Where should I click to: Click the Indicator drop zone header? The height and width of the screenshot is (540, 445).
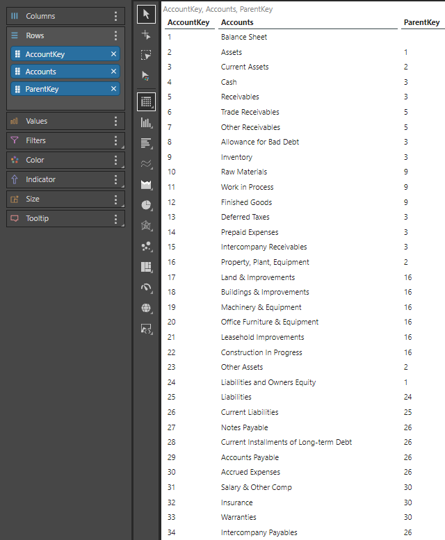(x=65, y=179)
